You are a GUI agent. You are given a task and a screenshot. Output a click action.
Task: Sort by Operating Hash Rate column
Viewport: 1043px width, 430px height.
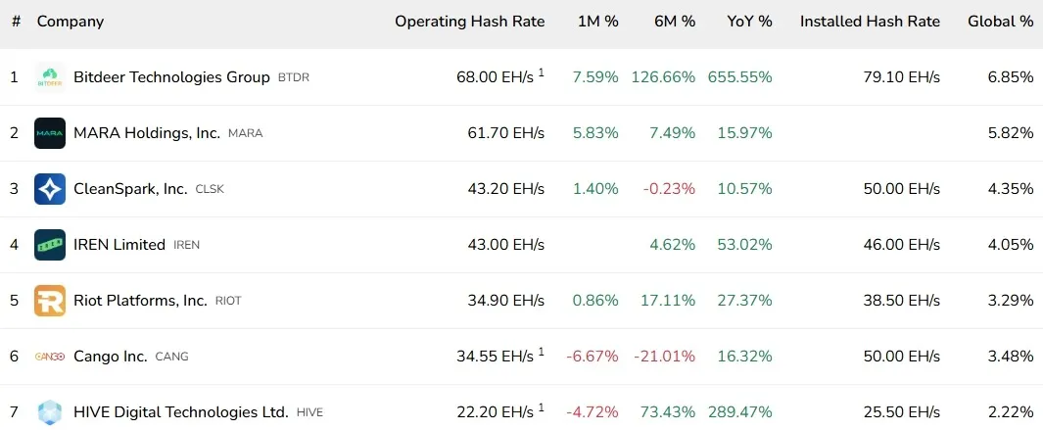pyautogui.click(x=469, y=22)
